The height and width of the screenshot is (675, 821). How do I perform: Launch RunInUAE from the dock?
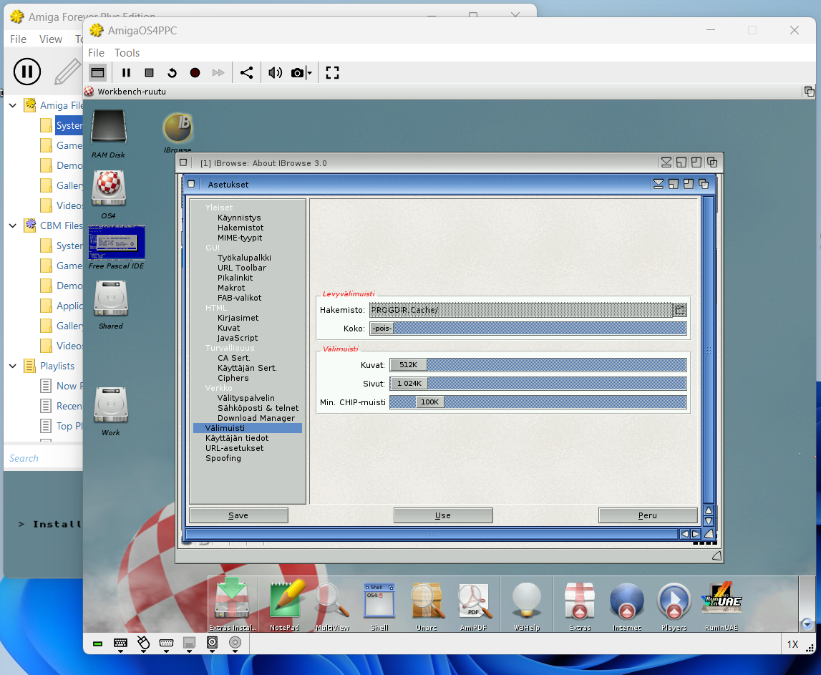(x=722, y=605)
